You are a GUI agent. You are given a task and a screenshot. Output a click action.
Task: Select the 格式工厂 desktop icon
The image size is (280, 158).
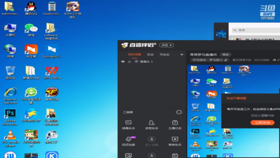(52, 137)
